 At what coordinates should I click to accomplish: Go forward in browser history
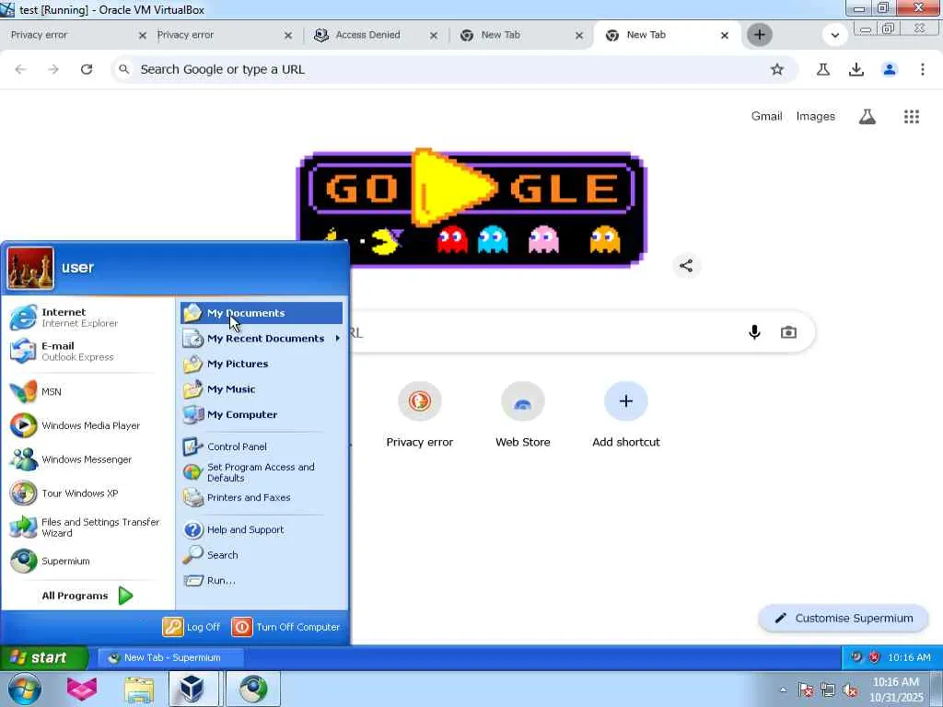(53, 69)
